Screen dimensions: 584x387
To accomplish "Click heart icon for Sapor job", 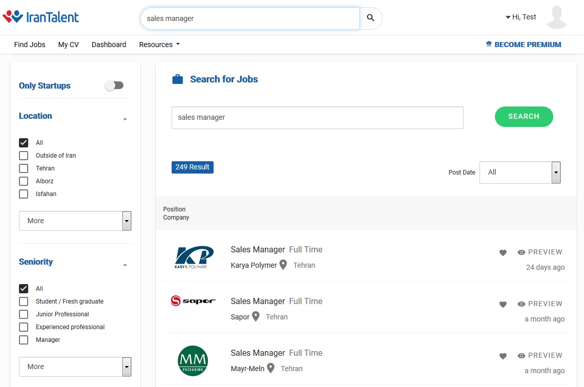I will tap(503, 304).
